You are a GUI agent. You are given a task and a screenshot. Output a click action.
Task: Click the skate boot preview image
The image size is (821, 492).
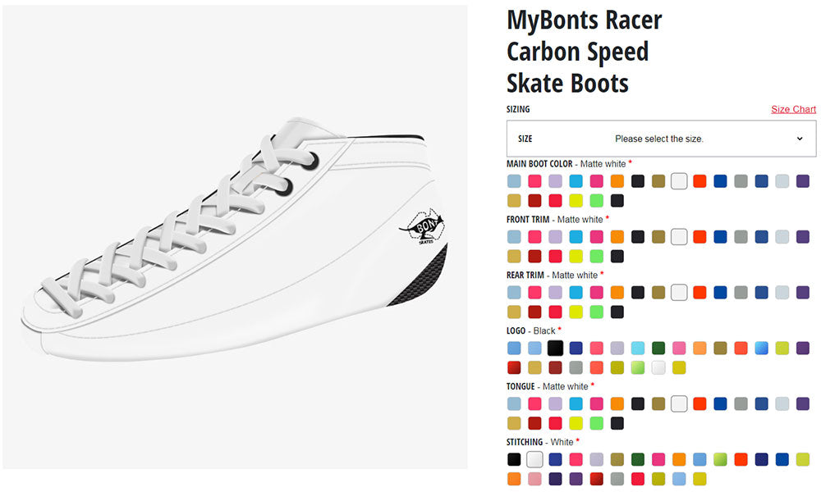(234, 238)
